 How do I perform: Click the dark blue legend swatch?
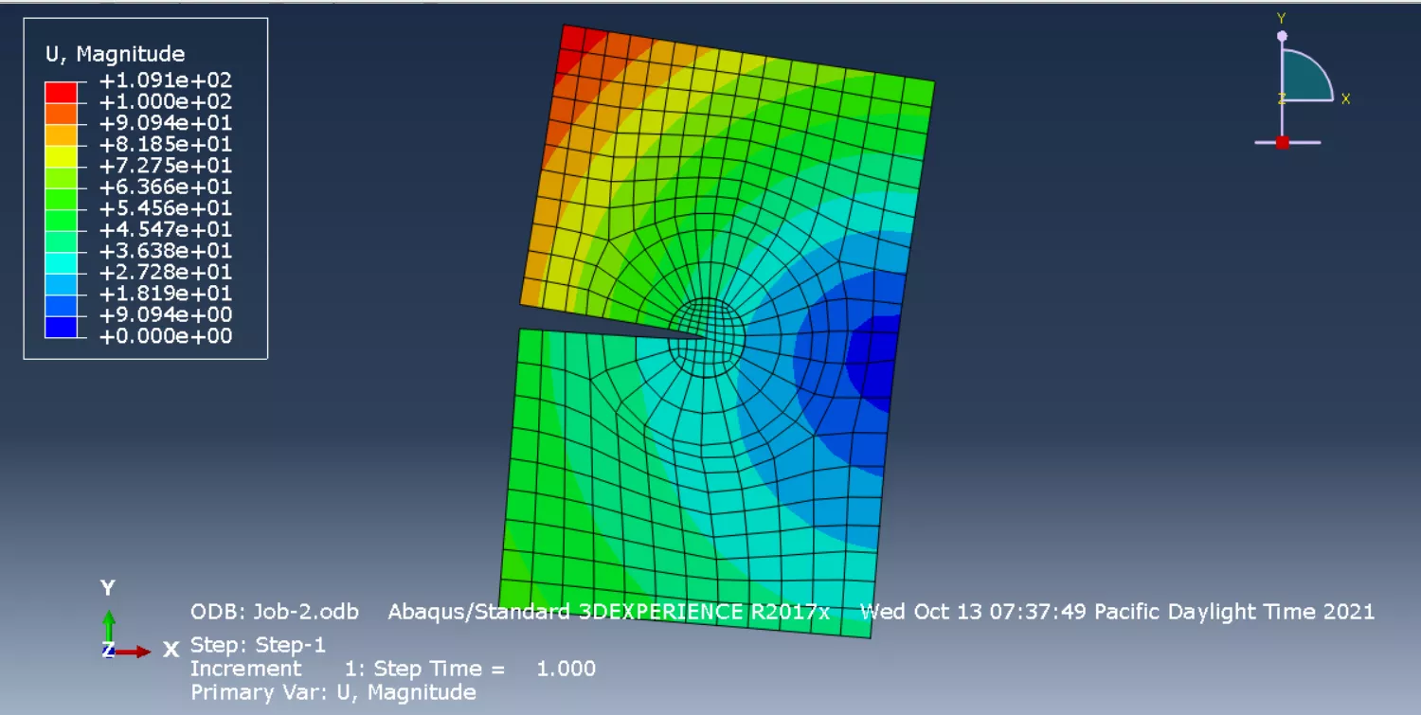61,327
